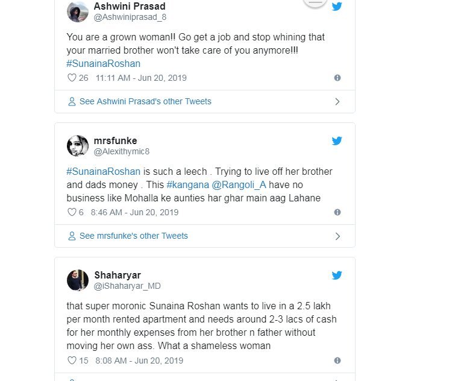Open info icon on Ashwini Prasad's tweet
This screenshot has height=381, width=455.
pyautogui.click(x=337, y=78)
